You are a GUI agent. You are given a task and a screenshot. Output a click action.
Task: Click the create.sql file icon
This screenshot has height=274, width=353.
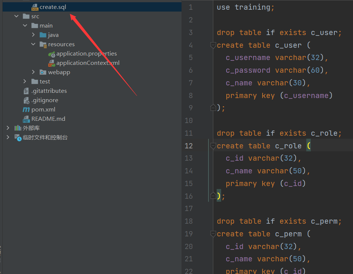coord(35,7)
